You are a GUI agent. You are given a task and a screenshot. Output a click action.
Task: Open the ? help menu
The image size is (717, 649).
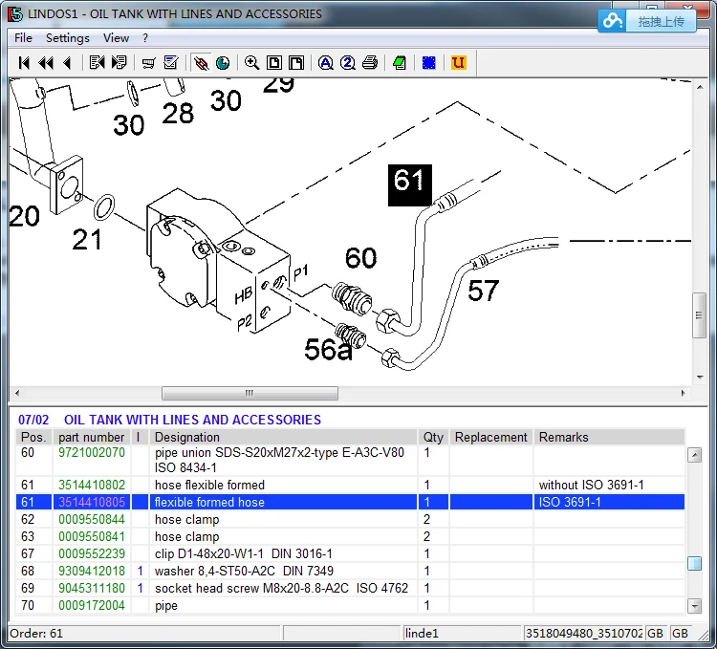coord(145,38)
